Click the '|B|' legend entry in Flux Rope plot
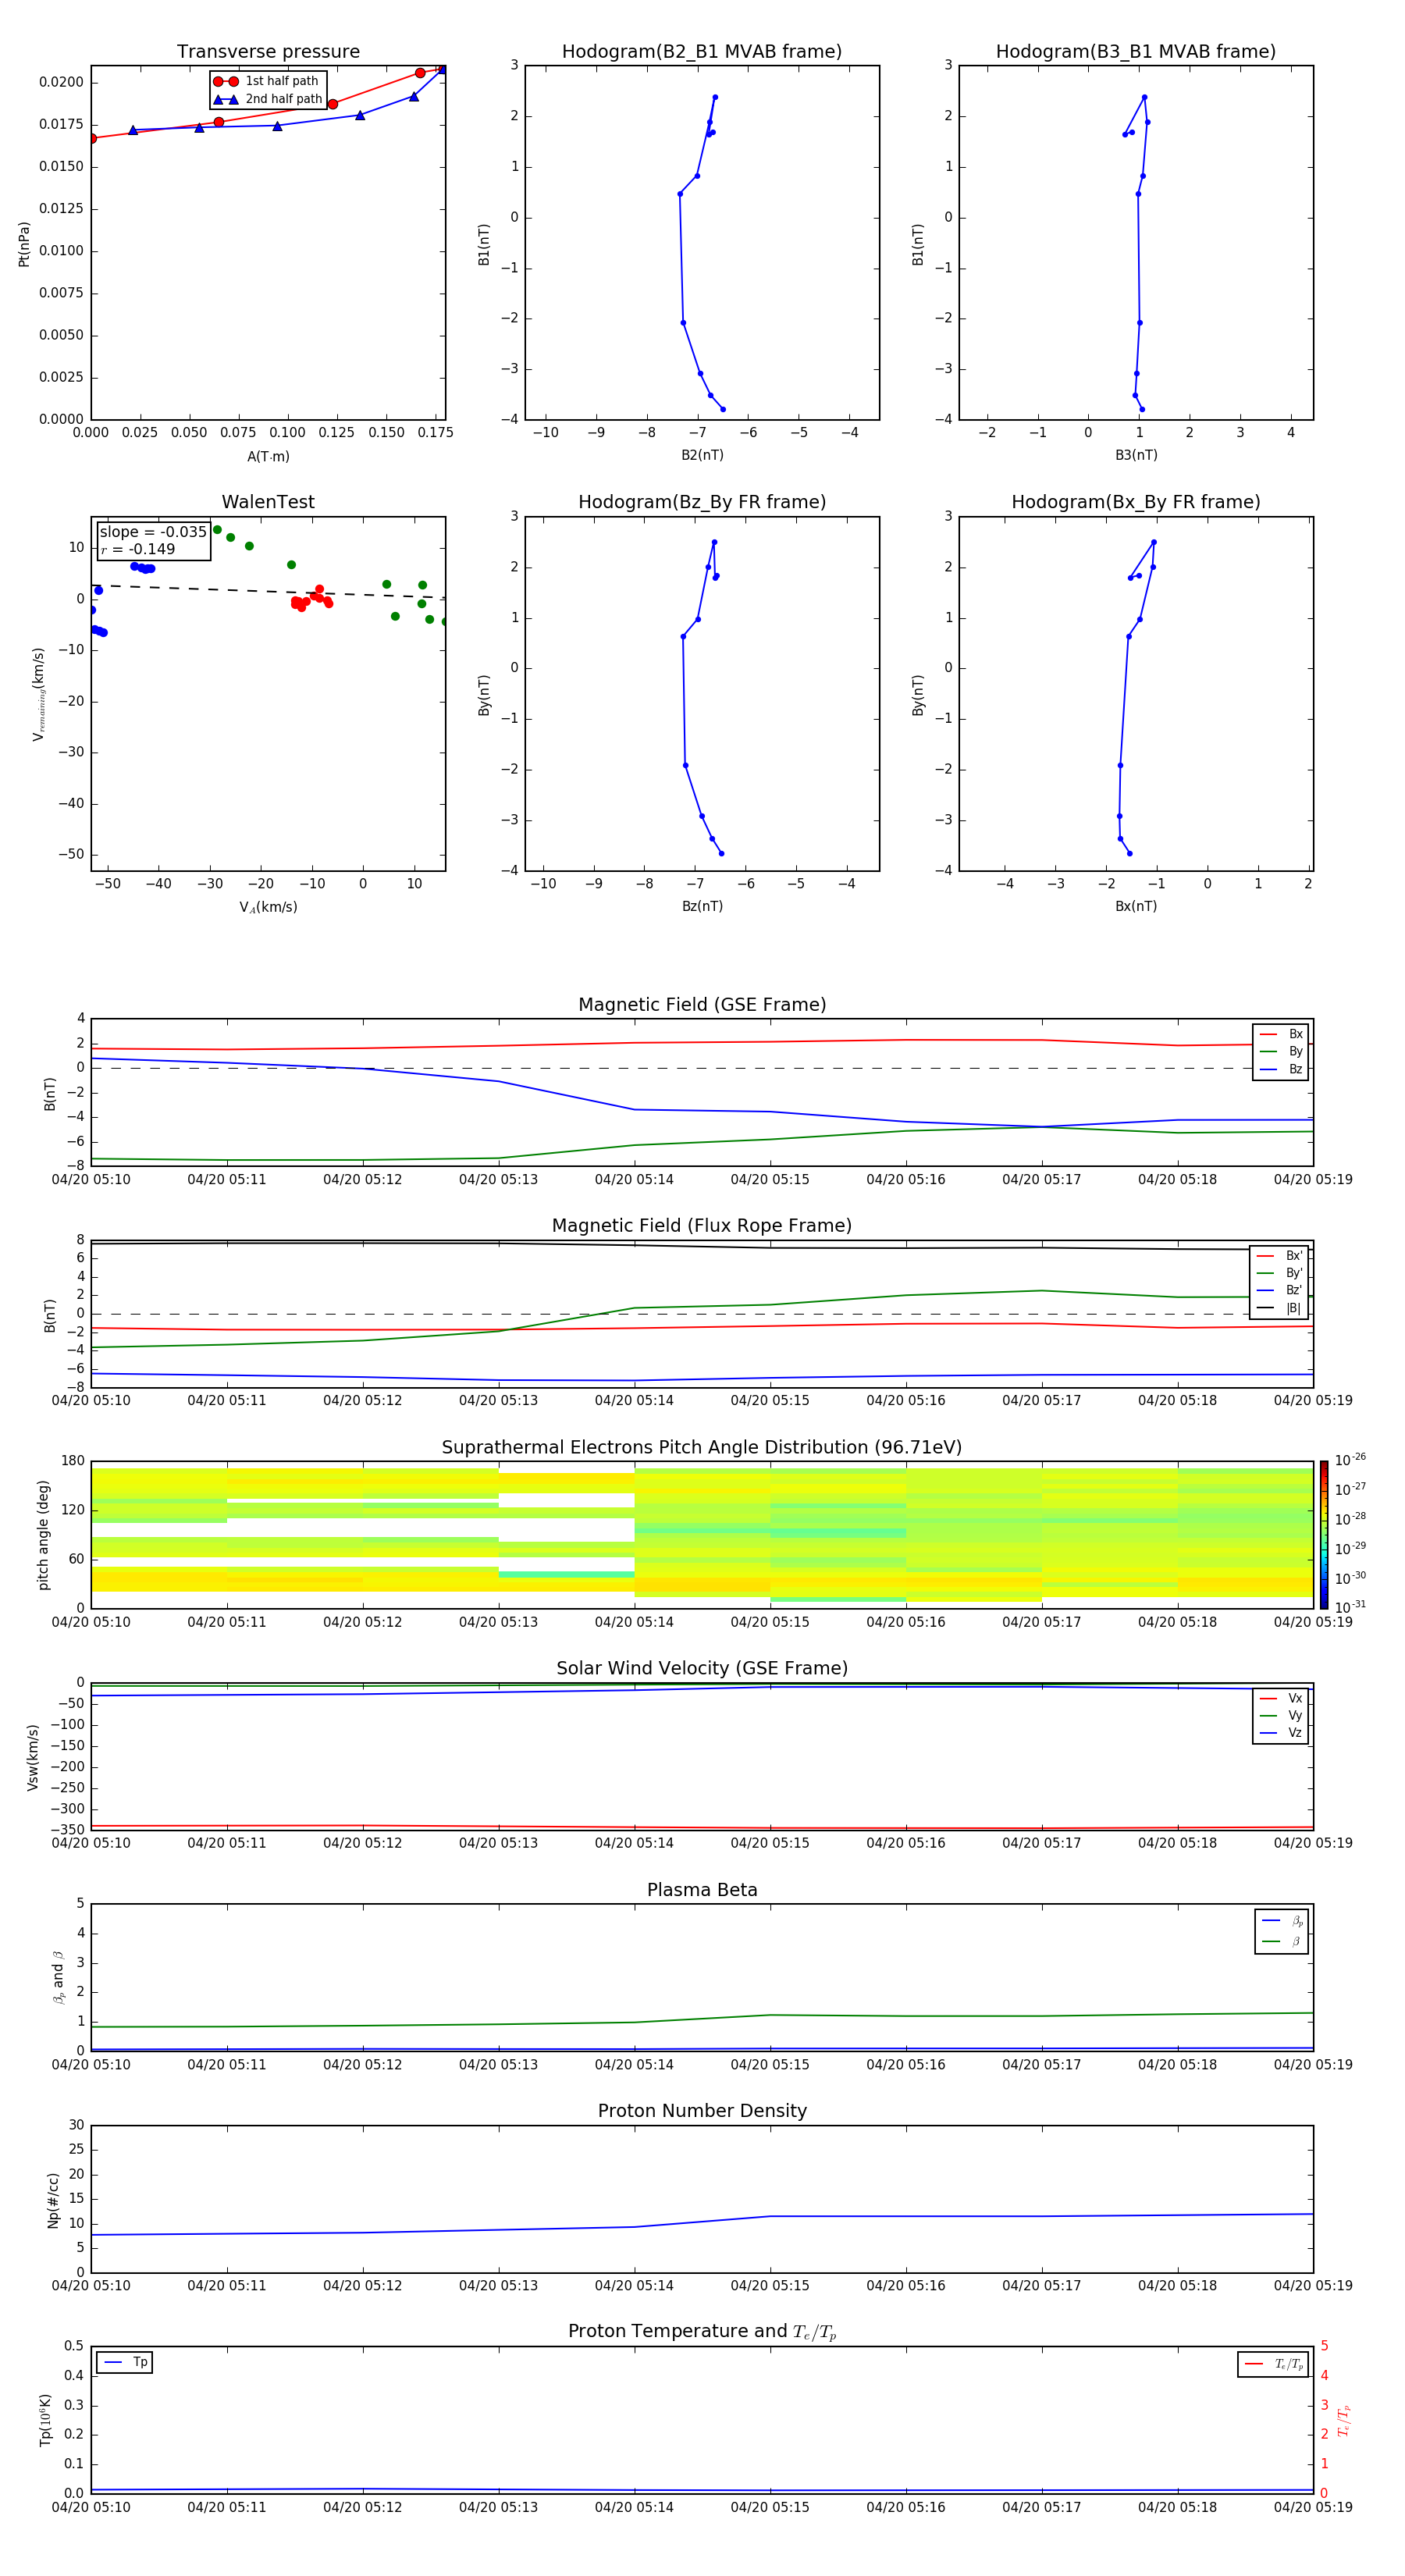The height and width of the screenshot is (2576, 1405). (x=1280, y=1308)
